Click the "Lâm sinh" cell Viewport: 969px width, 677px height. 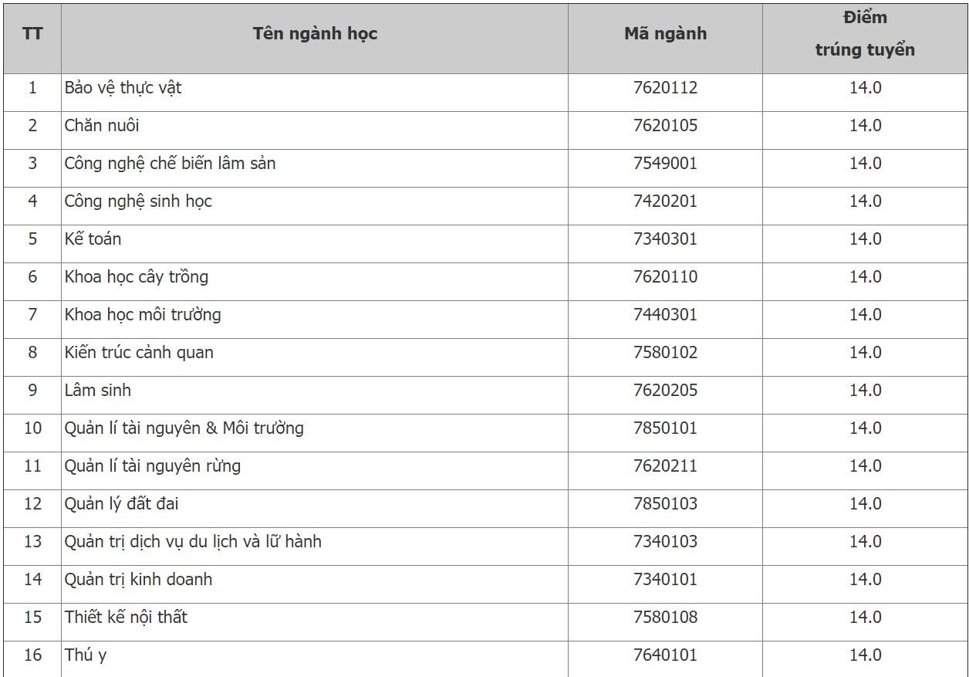pyautogui.click(x=98, y=391)
